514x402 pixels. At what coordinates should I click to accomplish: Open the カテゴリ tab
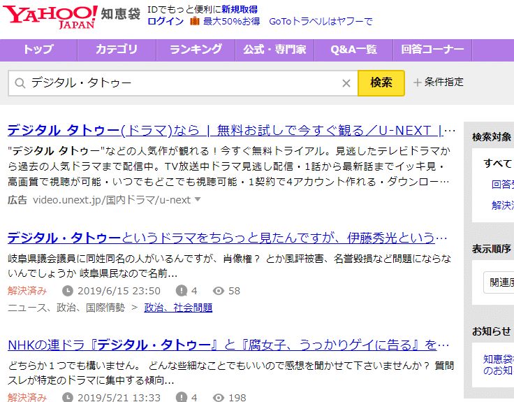click(117, 50)
